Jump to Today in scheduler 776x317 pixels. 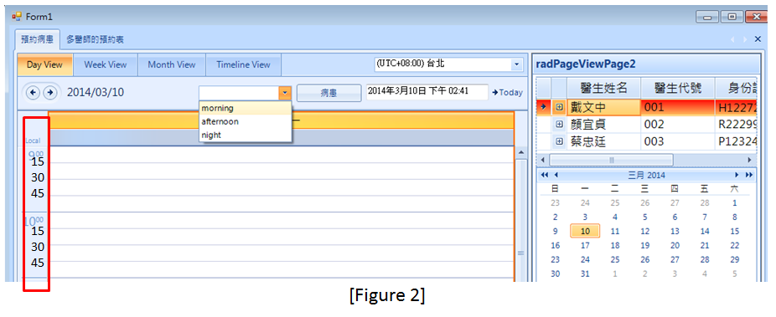pos(507,92)
